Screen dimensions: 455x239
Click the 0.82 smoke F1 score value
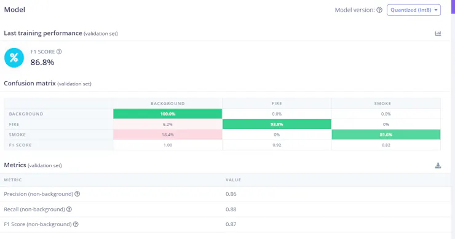click(x=386, y=145)
